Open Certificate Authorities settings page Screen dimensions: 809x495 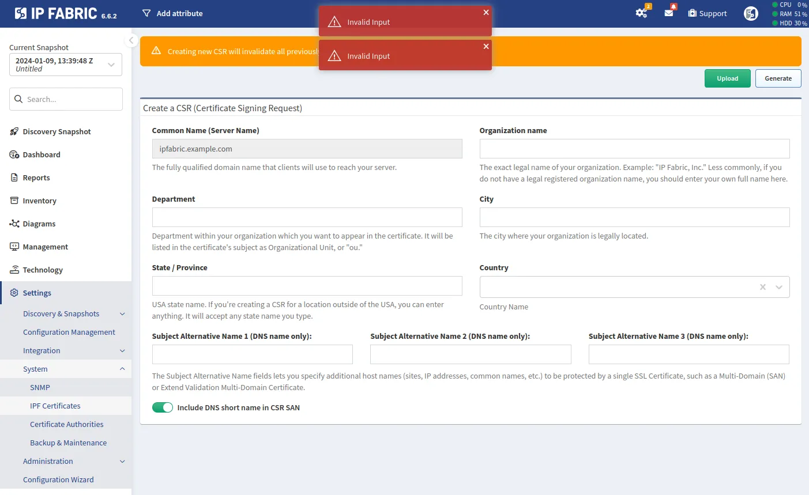(x=67, y=424)
